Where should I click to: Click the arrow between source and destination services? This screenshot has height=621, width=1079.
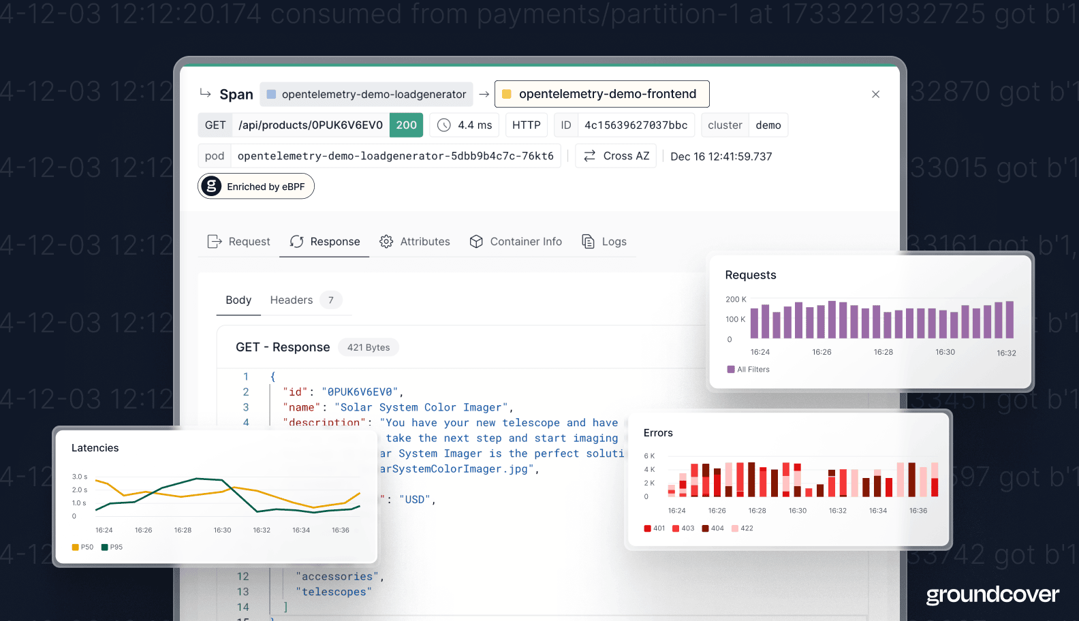[484, 94]
